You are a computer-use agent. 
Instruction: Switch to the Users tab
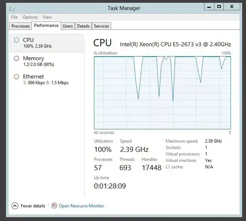[68, 26]
